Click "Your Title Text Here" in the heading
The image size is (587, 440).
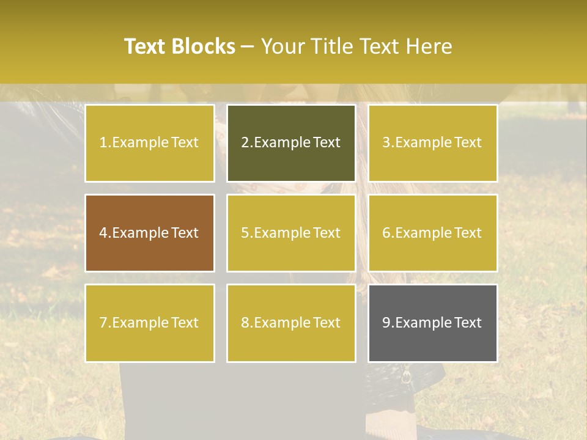click(356, 46)
